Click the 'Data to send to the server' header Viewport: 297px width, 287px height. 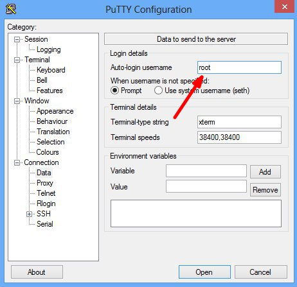click(x=196, y=39)
